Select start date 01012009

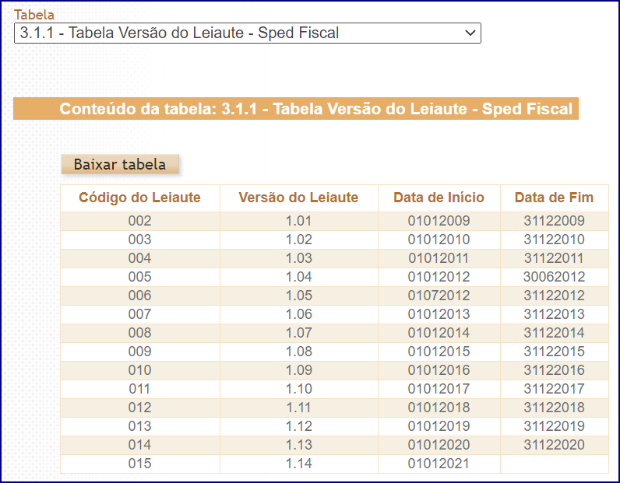pyautogui.click(x=439, y=221)
